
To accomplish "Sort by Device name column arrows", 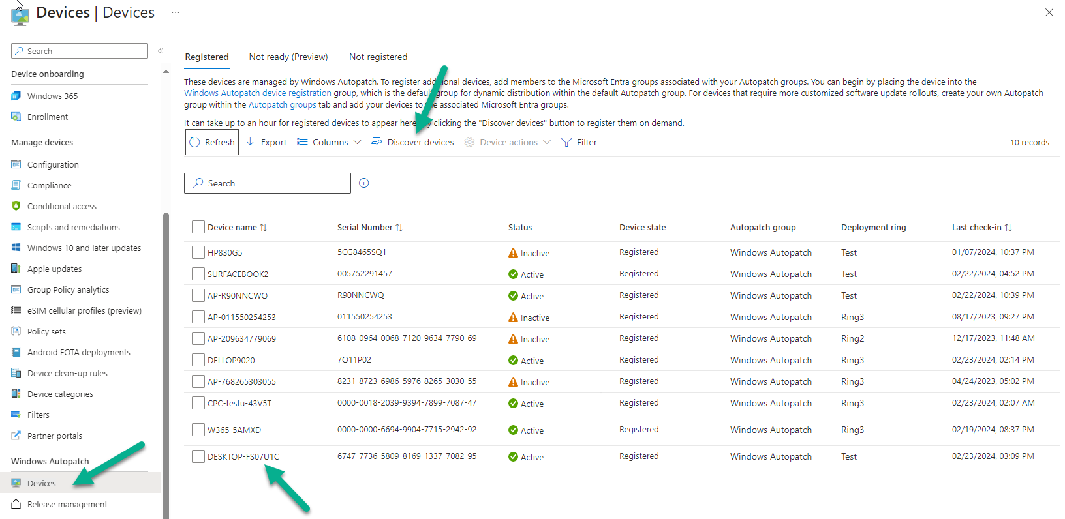I will point(264,228).
